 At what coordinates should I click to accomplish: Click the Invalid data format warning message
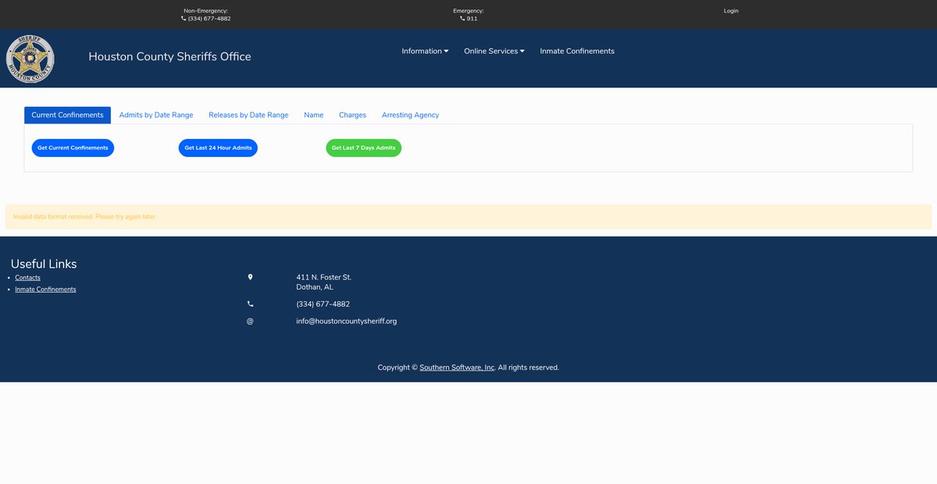click(468, 217)
